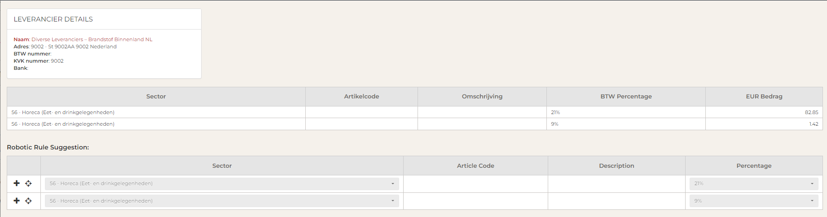The image size is (827, 217).
Task: Expand the 9% Percentage dropdown
Action: click(754, 201)
